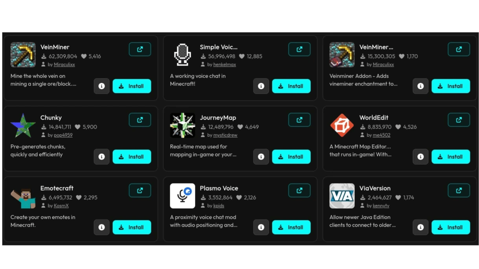This screenshot has width=479, height=269.
Task: Open Emotecraft external link icon
Action: coord(140,191)
